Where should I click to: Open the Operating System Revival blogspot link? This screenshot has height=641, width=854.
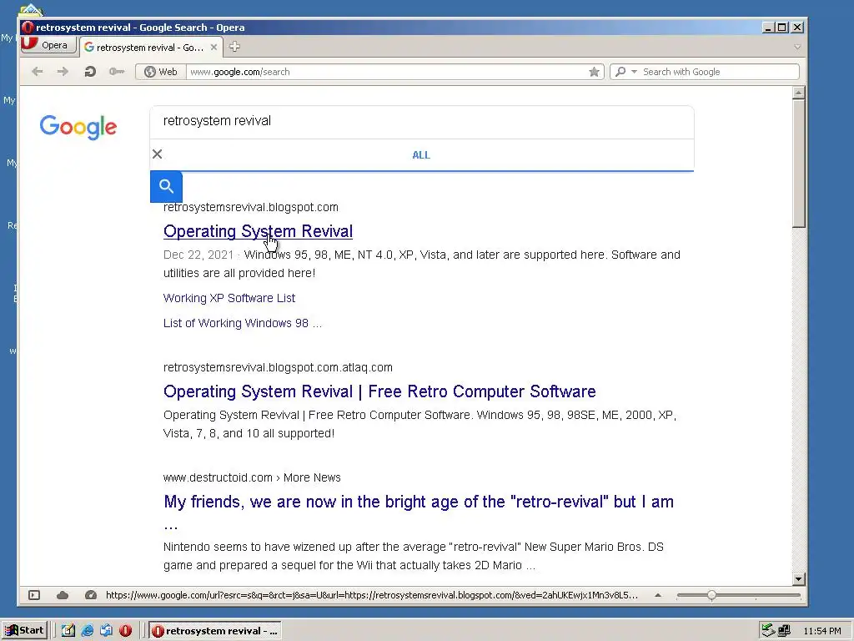258,231
